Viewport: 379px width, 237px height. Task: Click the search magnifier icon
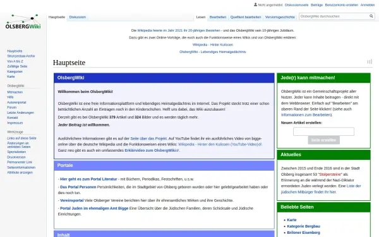click(371, 16)
